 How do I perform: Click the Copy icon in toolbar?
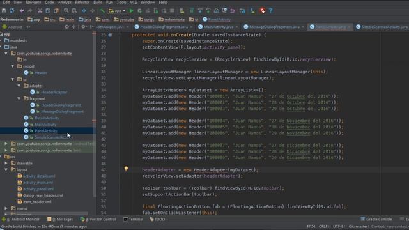tap(48, 11)
